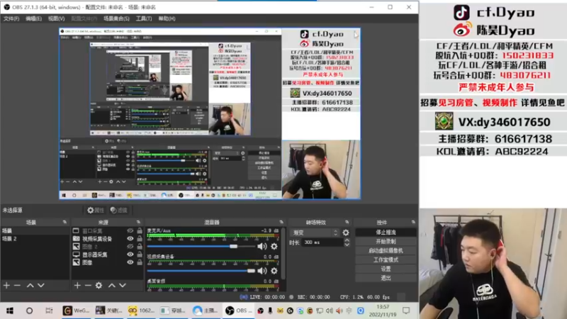Click the 属性 properties button
This screenshot has width=567, height=319.
tap(96, 210)
